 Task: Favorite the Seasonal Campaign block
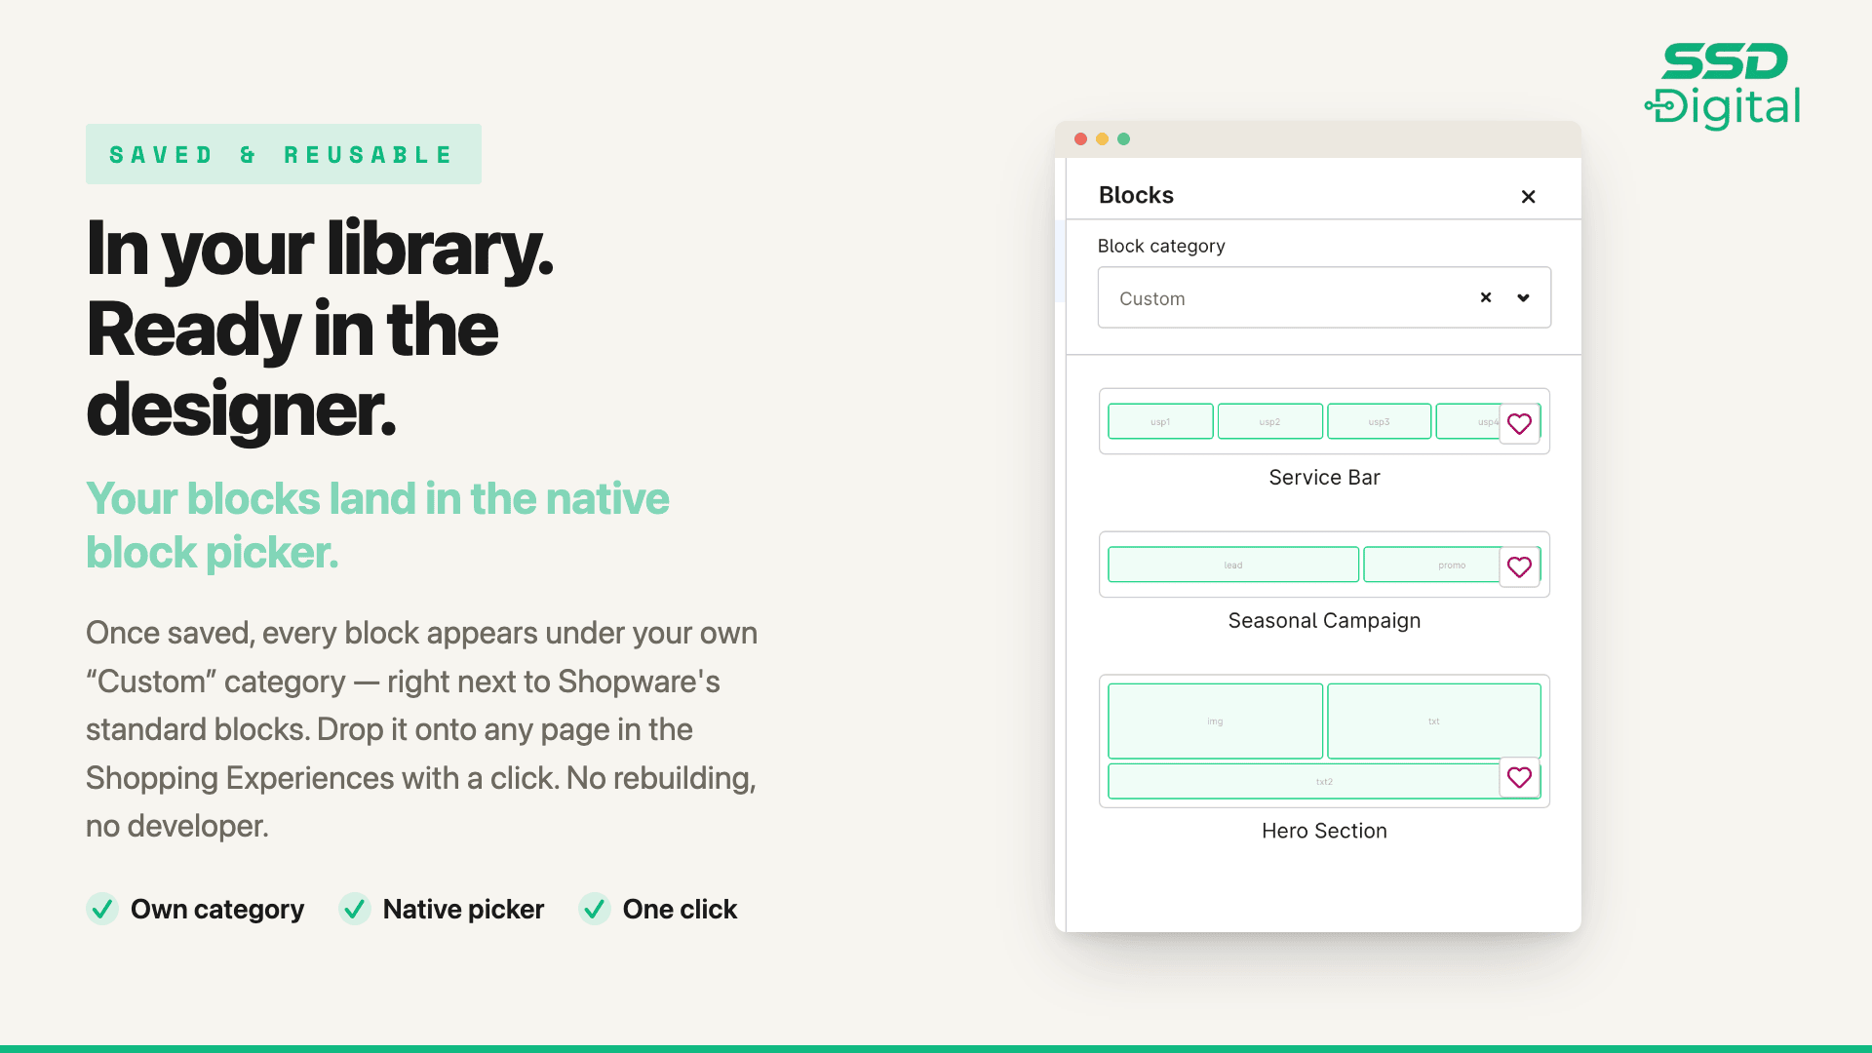click(1519, 567)
